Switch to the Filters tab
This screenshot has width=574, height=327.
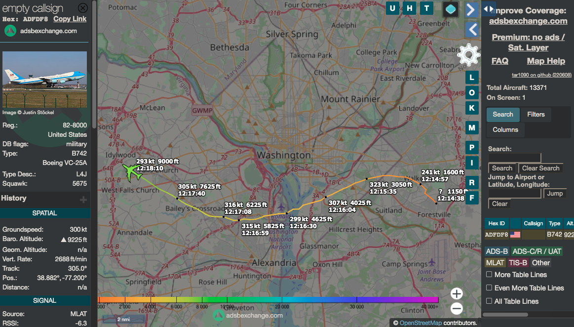point(536,115)
